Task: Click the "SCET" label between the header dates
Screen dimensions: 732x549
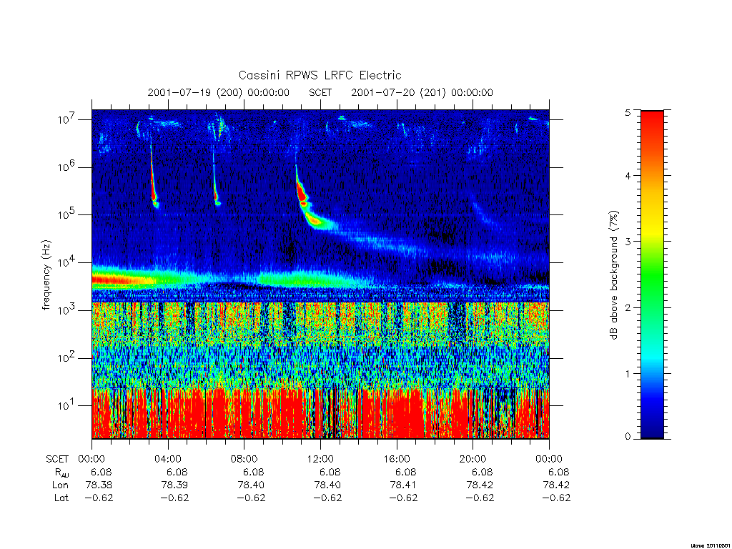Action: pyautogui.click(x=320, y=92)
